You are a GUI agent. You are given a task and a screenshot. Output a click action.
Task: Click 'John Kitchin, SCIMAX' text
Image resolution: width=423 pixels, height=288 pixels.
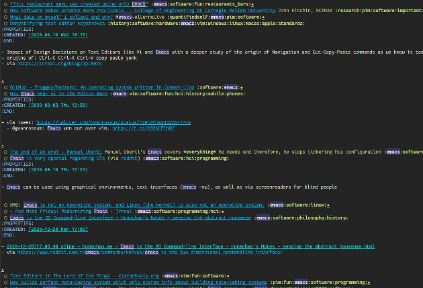tap(305, 11)
